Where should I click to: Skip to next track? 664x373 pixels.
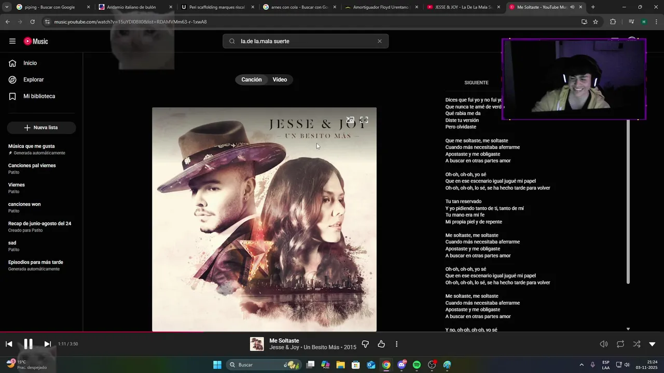pyautogui.click(x=47, y=344)
